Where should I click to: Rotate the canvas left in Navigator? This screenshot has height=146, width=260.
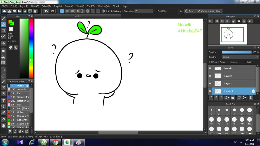234,21
